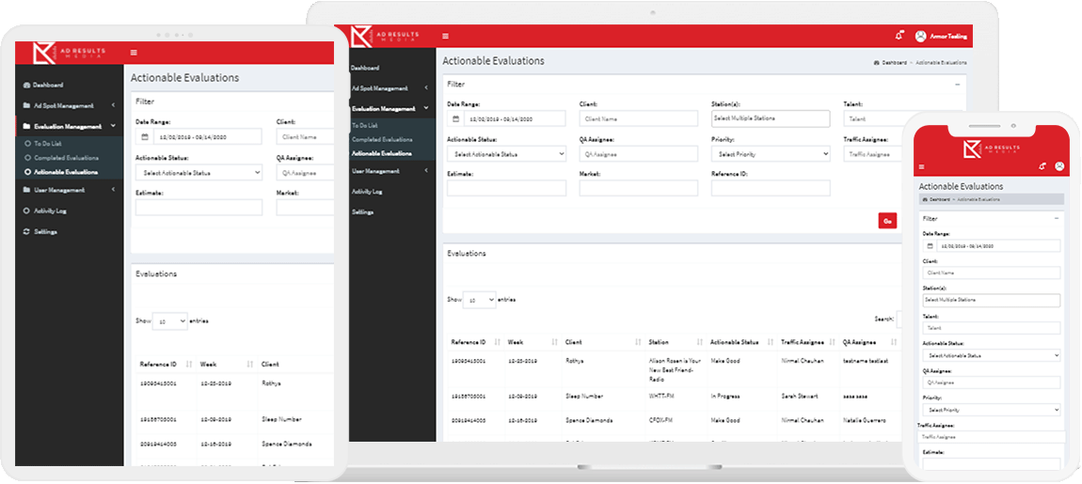
Task: Click the Activity Log circle icon on tablet
Action: pos(26,211)
